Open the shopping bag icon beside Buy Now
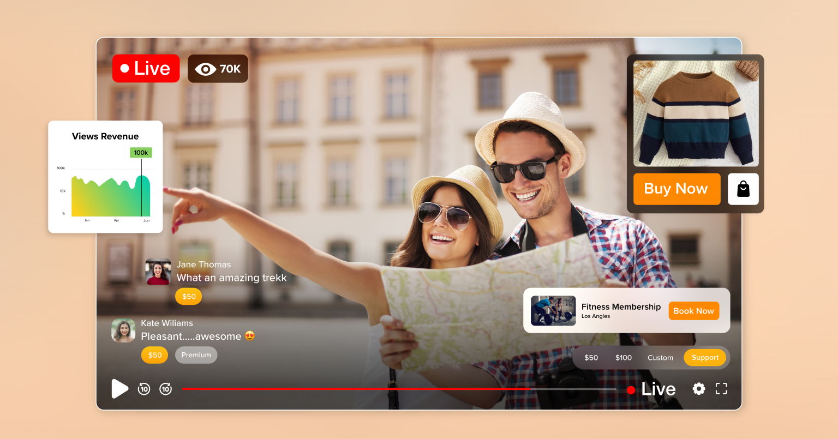Screen dimensions: 838x439 pyautogui.click(x=743, y=189)
